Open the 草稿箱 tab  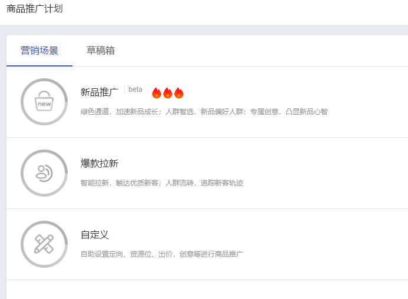(101, 51)
